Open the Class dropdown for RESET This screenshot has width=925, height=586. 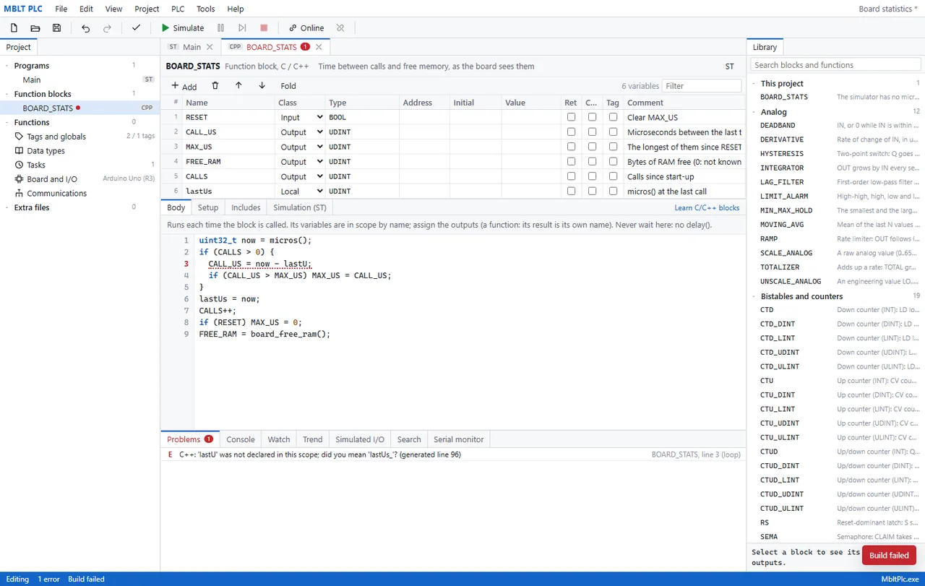point(301,117)
